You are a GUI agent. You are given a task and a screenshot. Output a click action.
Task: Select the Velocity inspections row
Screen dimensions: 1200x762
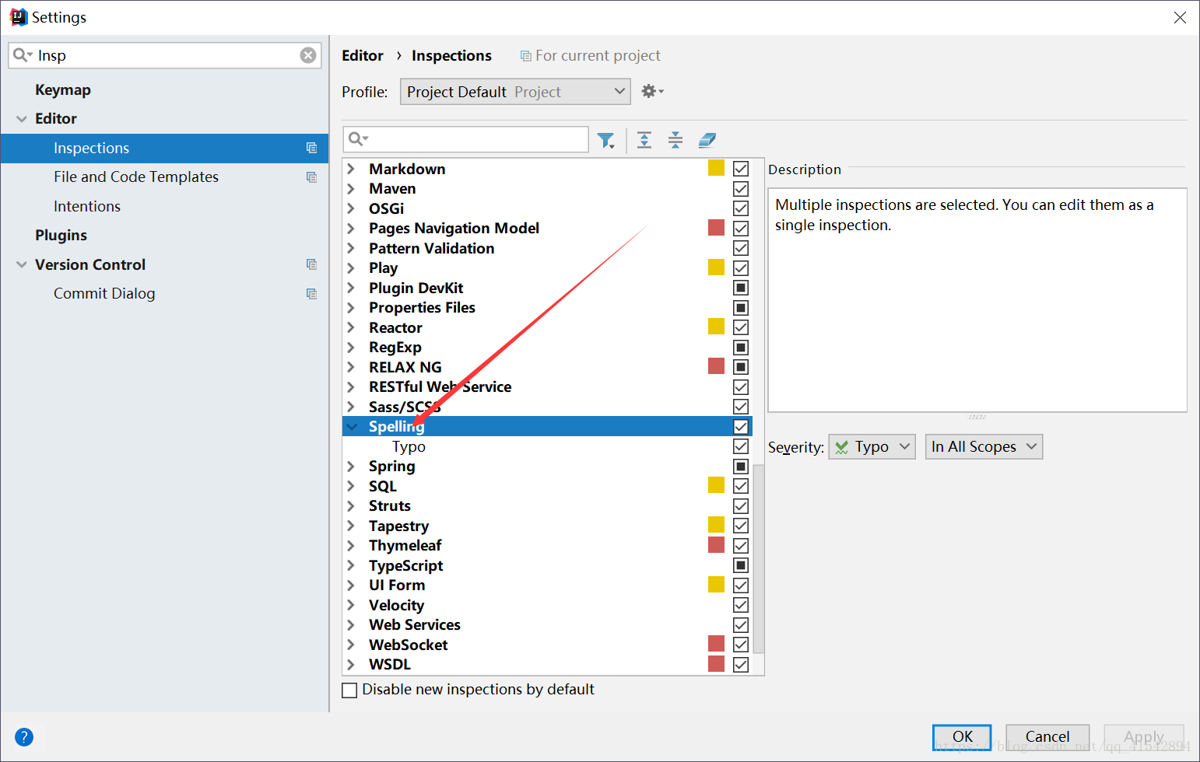pyautogui.click(x=547, y=605)
